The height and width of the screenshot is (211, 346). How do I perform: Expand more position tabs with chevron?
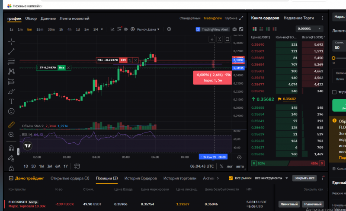pyautogui.click(x=218, y=178)
